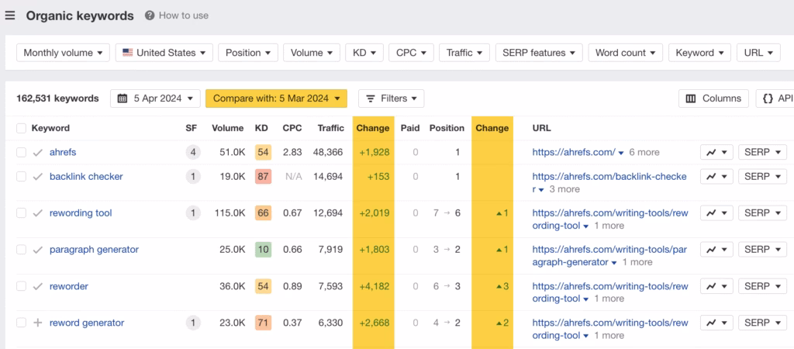This screenshot has width=794, height=349.
Task: Open the API curly braces button
Action: coord(775,98)
